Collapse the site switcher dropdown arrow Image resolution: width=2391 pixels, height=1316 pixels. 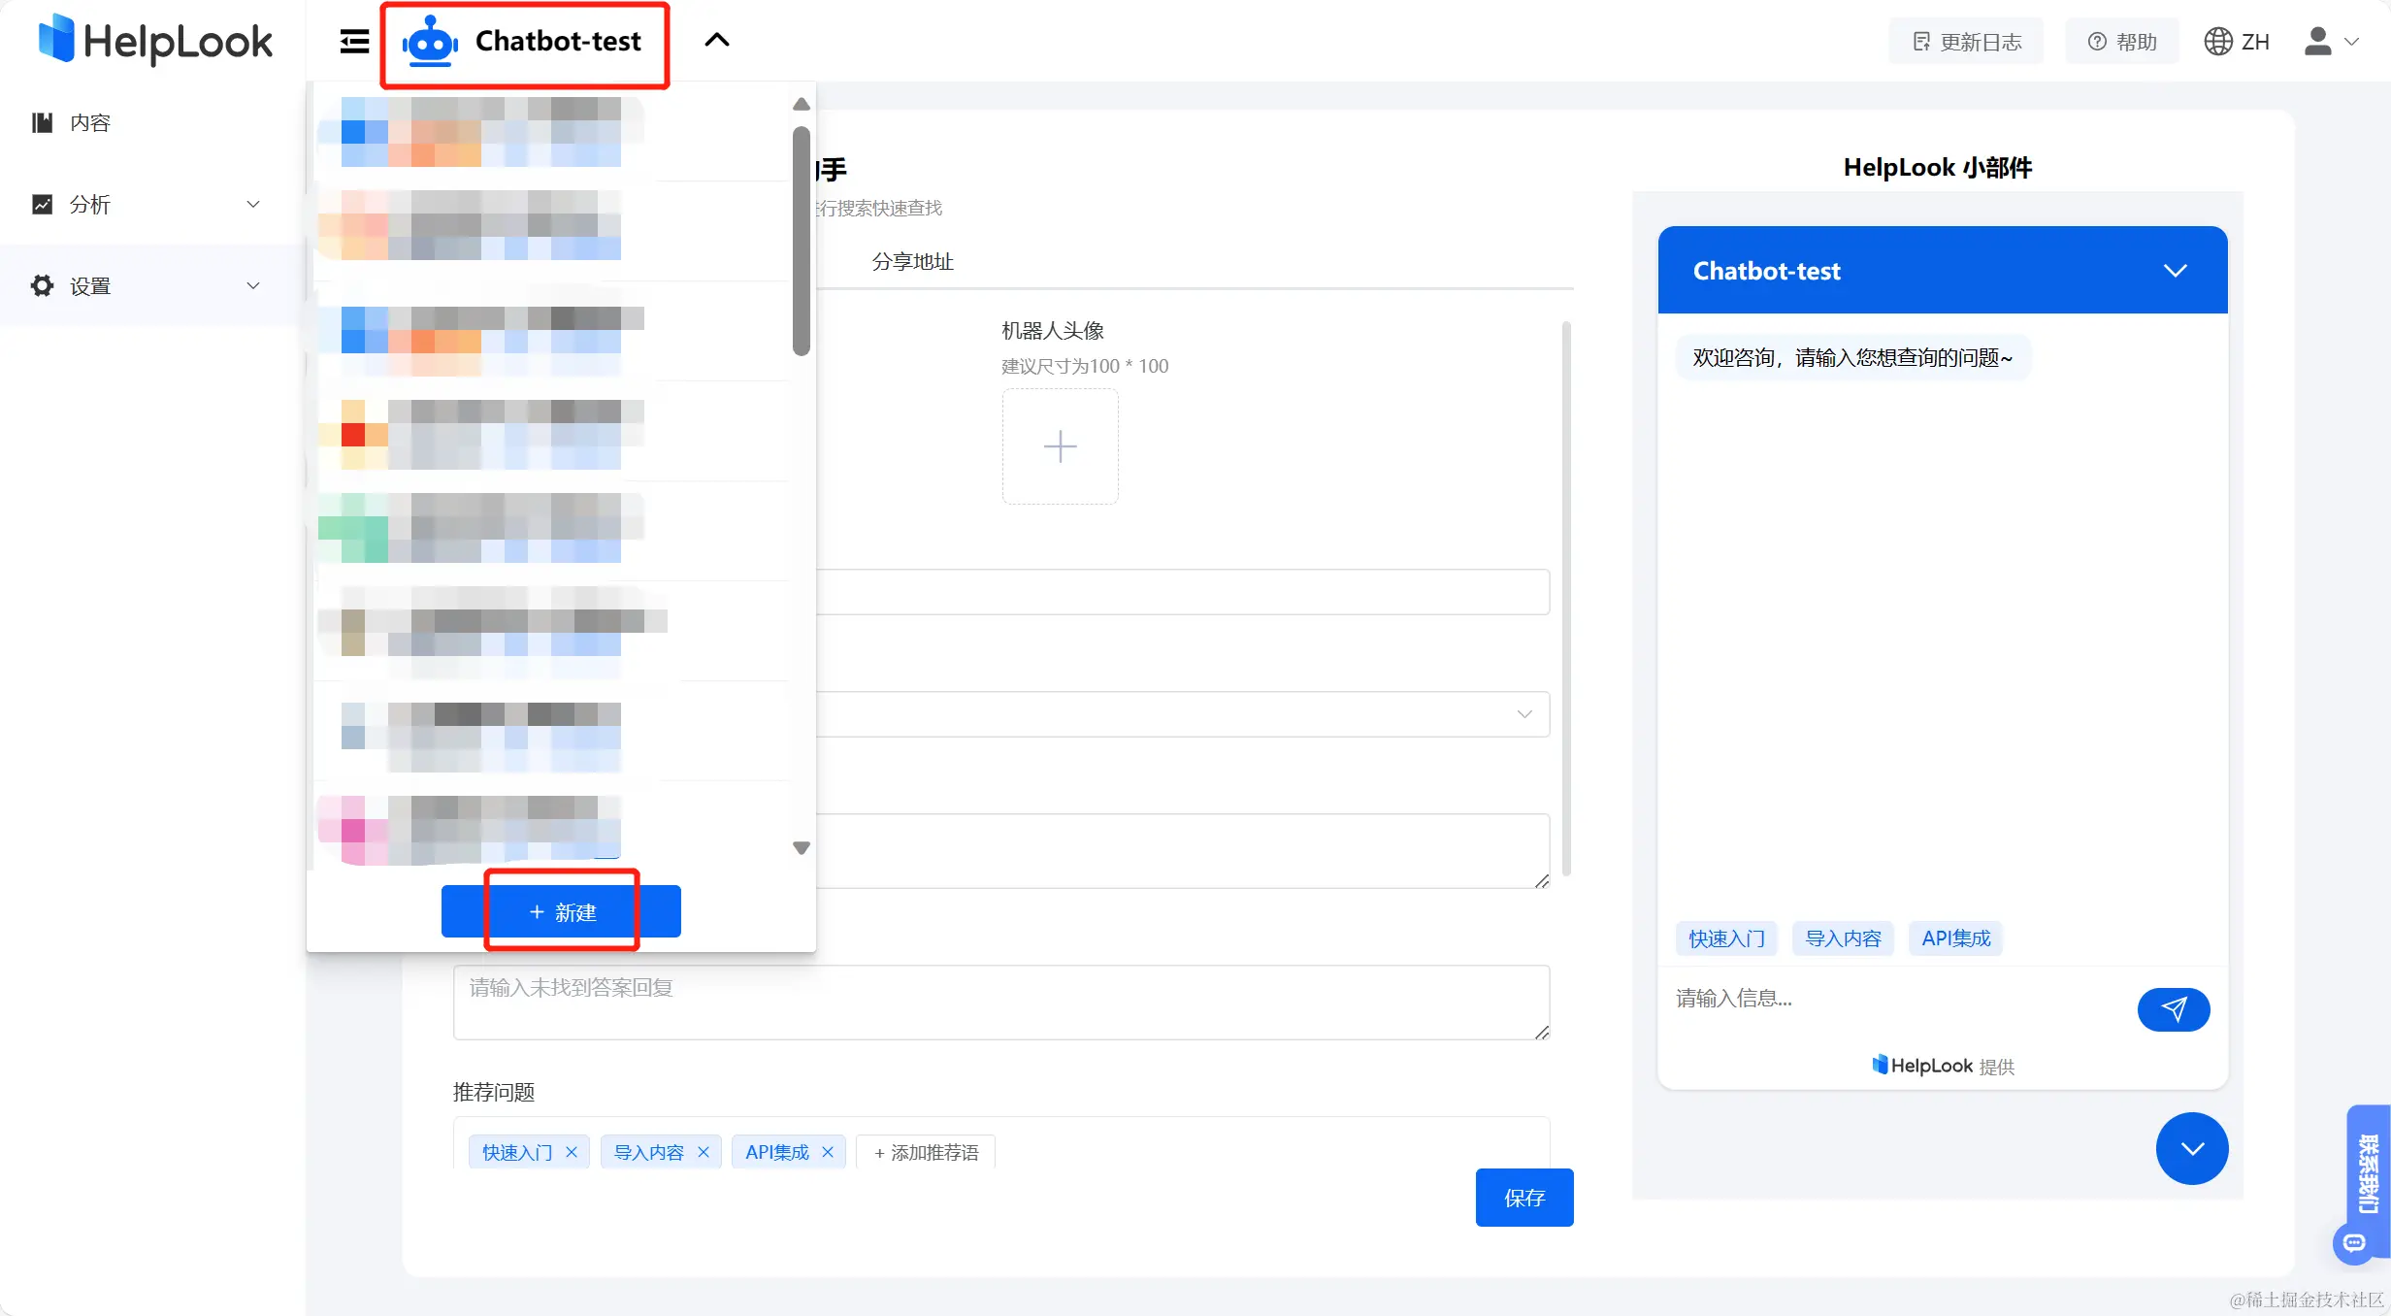coord(716,41)
